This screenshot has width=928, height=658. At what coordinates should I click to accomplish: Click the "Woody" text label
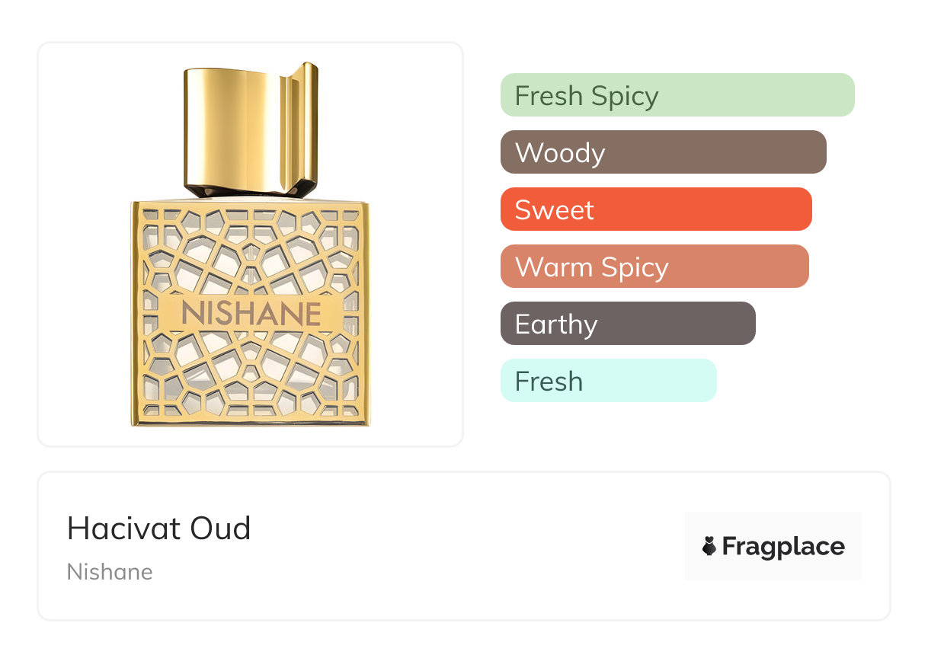pos(560,153)
